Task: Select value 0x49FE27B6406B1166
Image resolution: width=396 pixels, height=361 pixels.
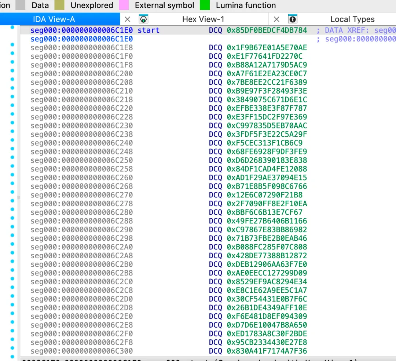Action: [267, 221]
